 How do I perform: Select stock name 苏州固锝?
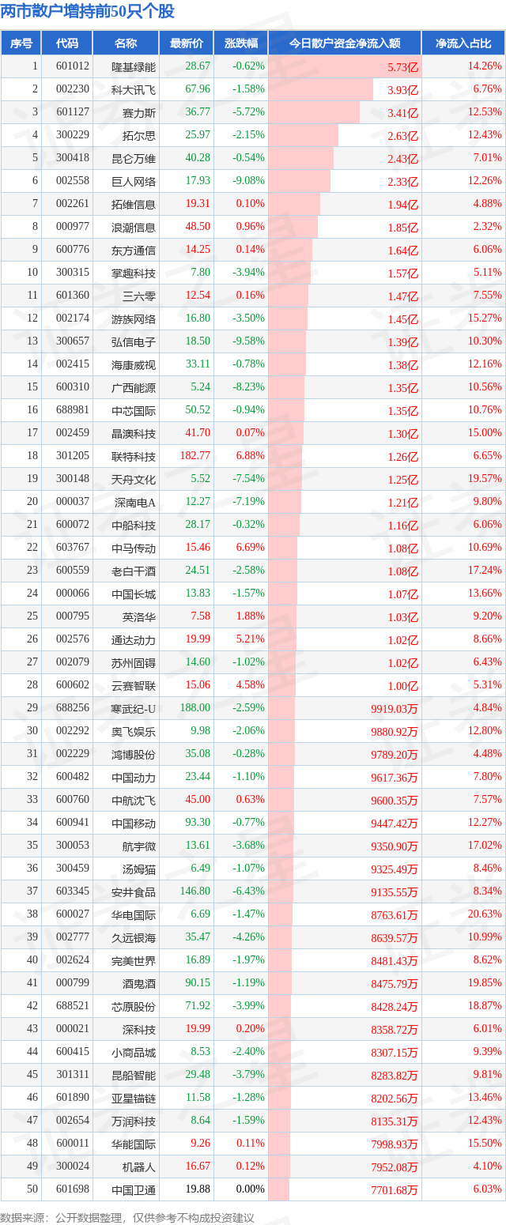pos(134,663)
